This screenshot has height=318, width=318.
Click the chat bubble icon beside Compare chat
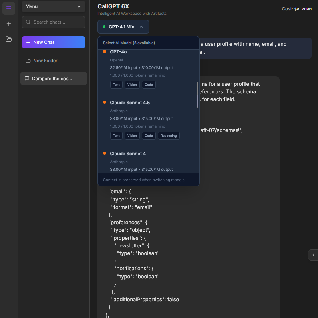27,79
